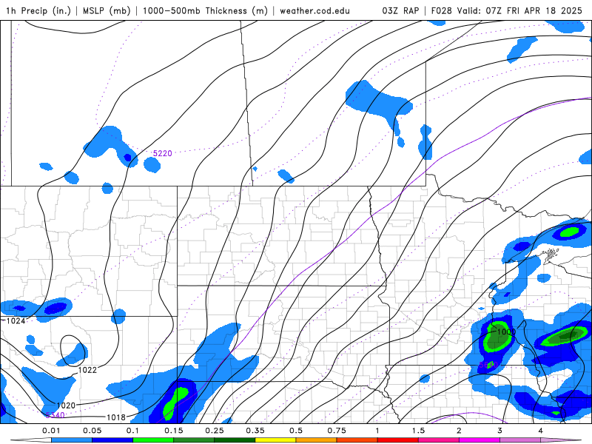Click the weather.cod.edu source text
Screen dimensions: 592x444
click(x=314, y=10)
